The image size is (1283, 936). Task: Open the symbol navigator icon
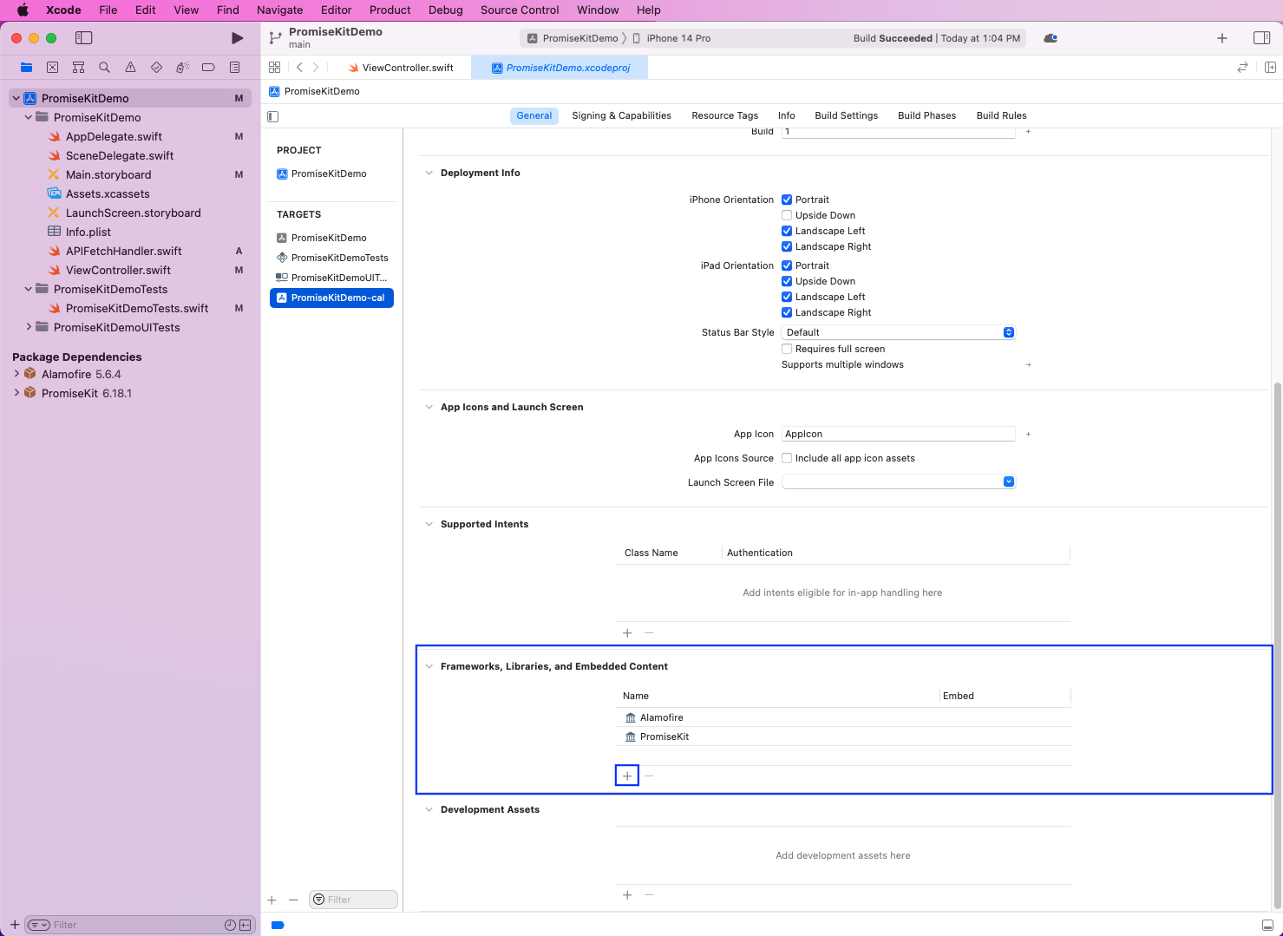78,67
